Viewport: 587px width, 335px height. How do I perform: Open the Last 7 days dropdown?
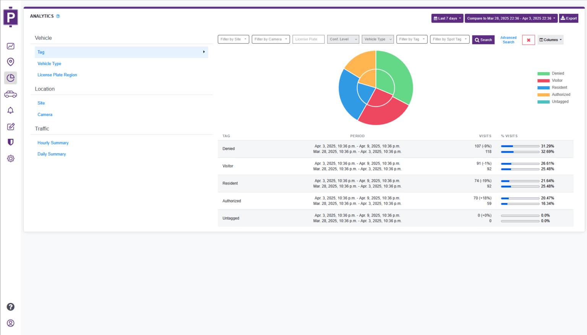point(447,18)
